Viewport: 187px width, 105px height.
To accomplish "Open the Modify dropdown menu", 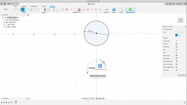I will [x=44, y=12].
